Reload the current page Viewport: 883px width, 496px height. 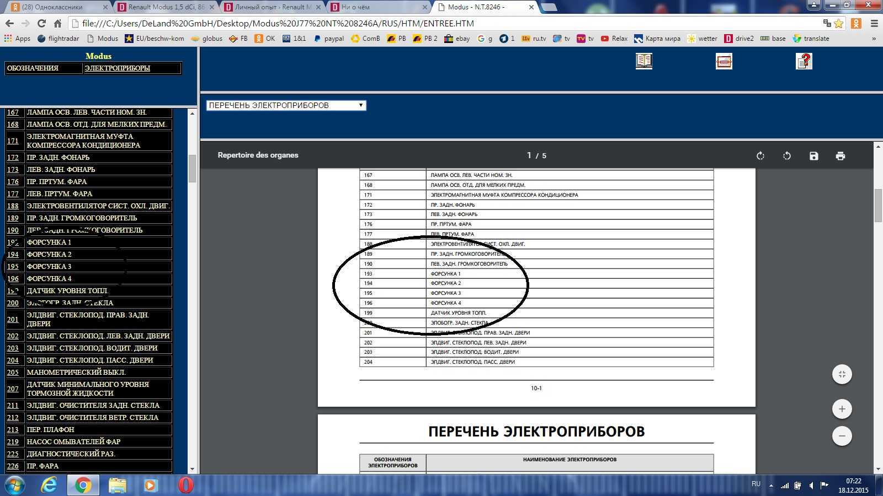click(x=41, y=23)
